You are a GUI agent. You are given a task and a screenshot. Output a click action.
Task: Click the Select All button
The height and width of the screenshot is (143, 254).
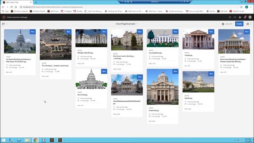point(227,24)
